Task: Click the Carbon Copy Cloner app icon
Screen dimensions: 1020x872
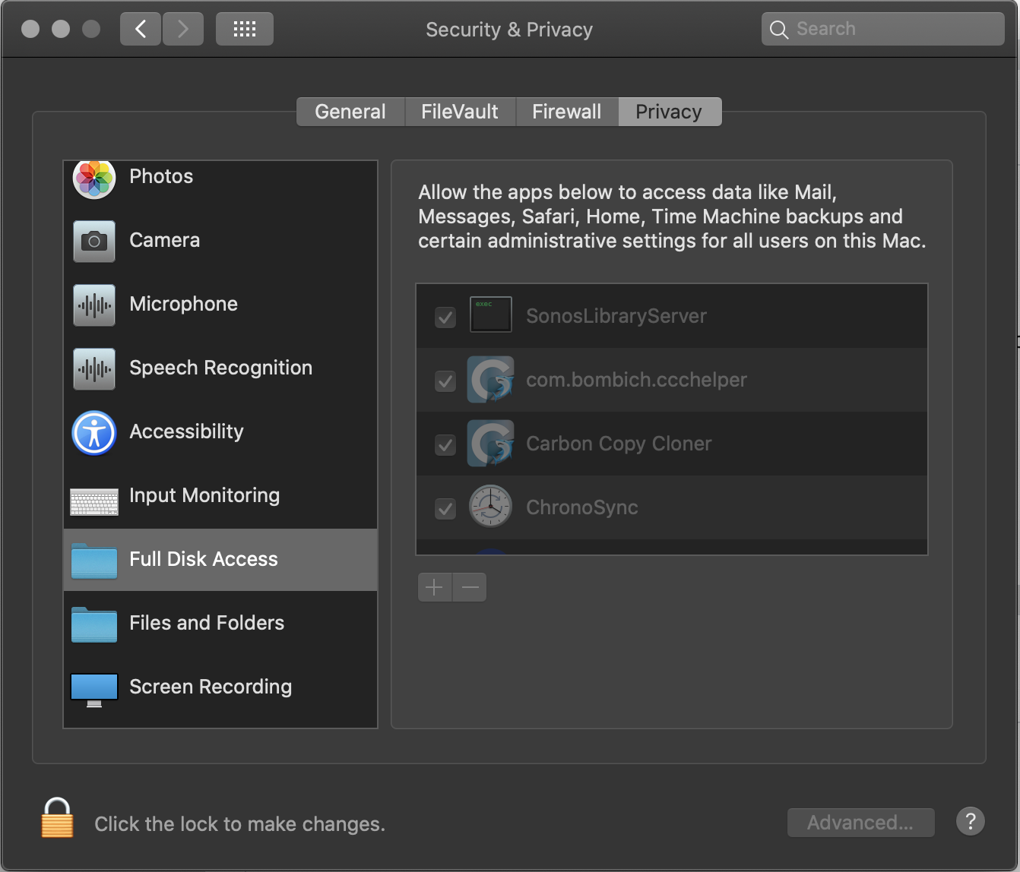Action: (x=490, y=443)
